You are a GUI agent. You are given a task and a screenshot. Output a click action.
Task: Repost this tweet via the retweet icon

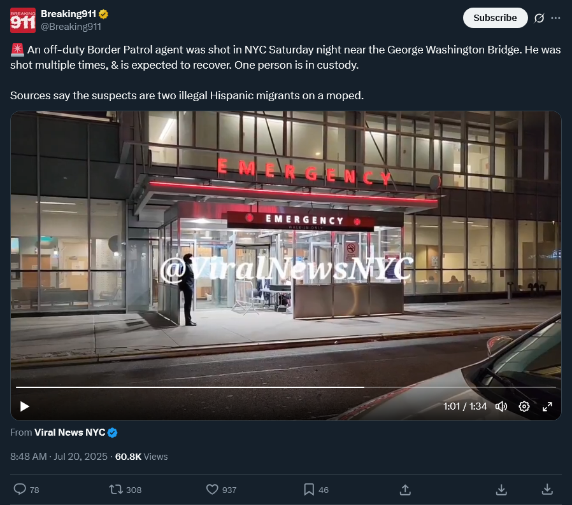pos(116,489)
